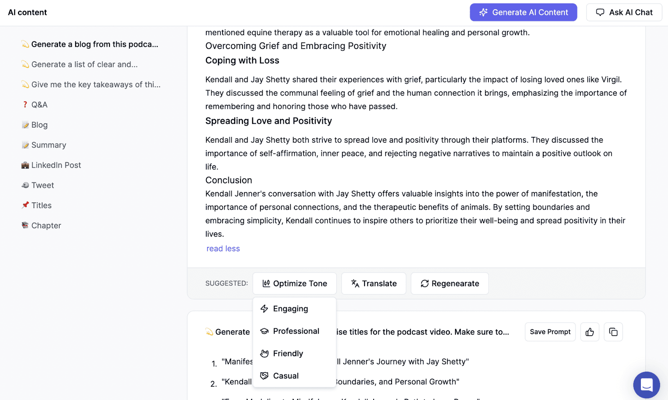Open the Optimize Tone menu
The image size is (668, 400).
pyautogui.click(x=294, y=283)
